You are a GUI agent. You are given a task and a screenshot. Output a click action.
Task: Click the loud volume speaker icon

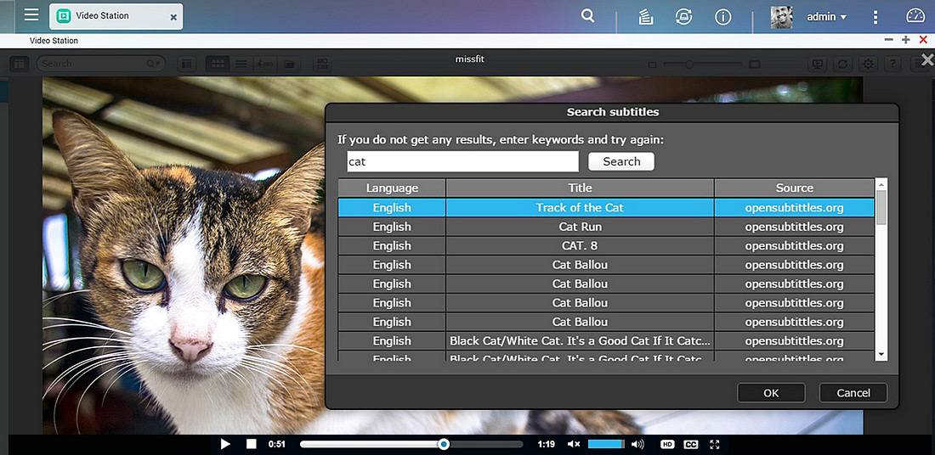(637, 444)
